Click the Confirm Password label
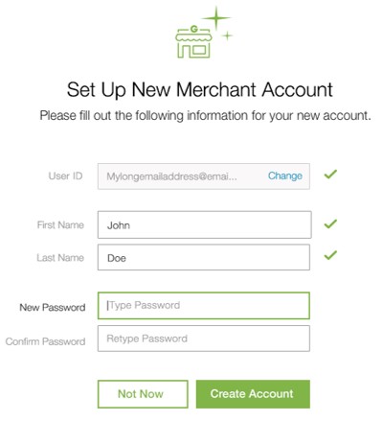383x421 pixels. pos(45,341)
